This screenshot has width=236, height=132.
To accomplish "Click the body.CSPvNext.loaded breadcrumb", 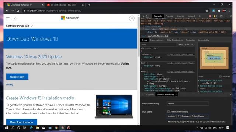I will pos(158,36).
